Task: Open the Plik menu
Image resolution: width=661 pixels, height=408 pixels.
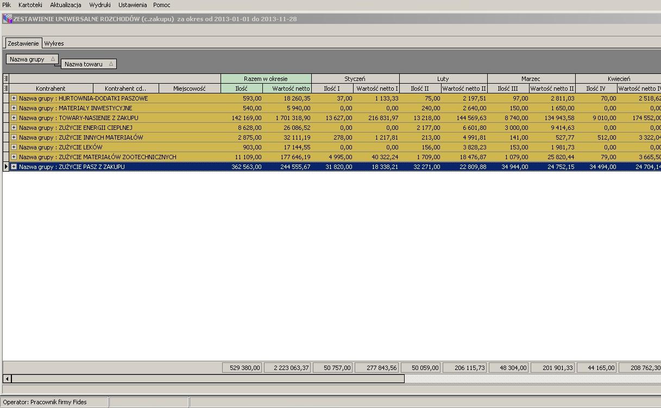Action: [x=7, y=5]
